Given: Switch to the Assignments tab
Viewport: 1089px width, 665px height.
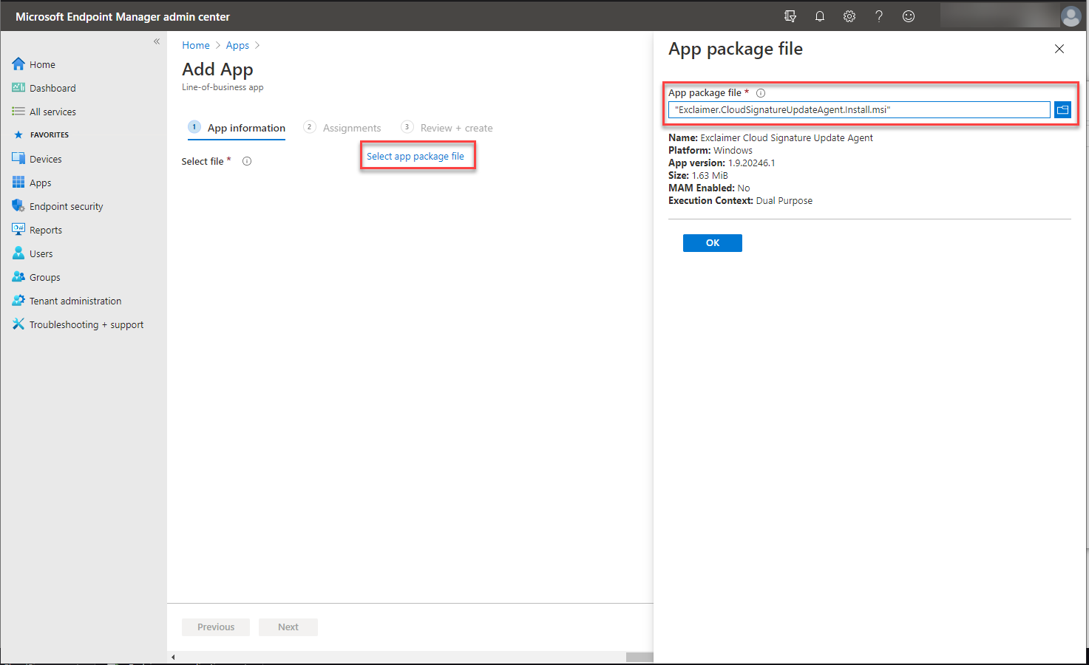Looking at the screenshot, I should pos(352,127).
